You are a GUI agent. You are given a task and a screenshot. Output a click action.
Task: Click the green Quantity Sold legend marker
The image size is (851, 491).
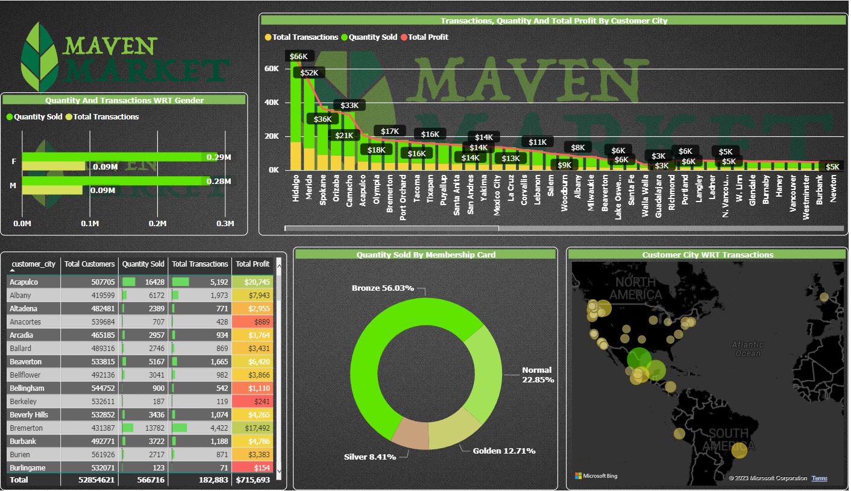click(343, 37)
